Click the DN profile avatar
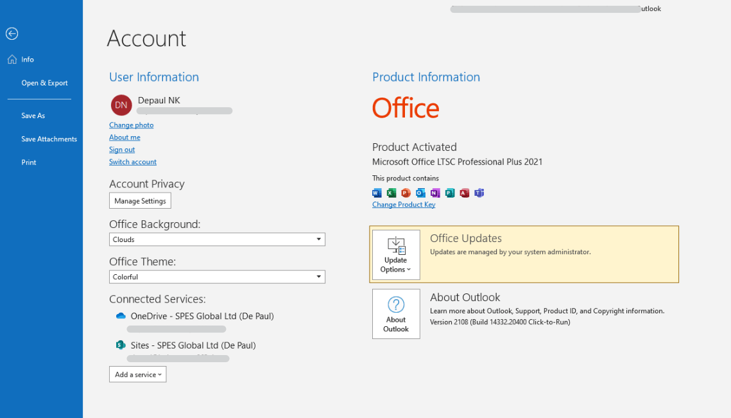 [x=121, y=105]
